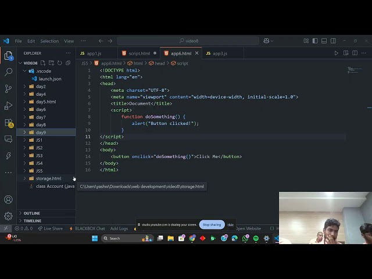Open the Manage gear menu
Image resolution: width=372 pixels, height=279 pixels.
pyautogui.click(x=8, y=216)
